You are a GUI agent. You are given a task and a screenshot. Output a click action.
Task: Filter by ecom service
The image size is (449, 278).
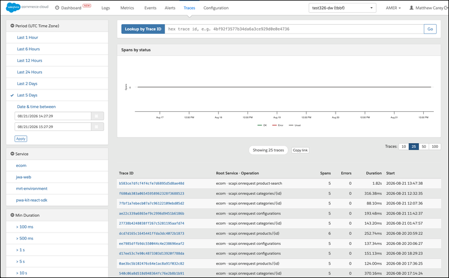[21, 166]
